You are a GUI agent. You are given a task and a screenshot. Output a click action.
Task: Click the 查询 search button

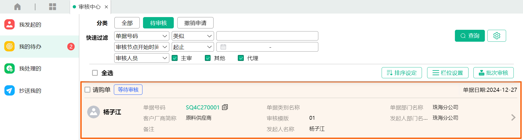pyautogui.click(x=470, y=36)
